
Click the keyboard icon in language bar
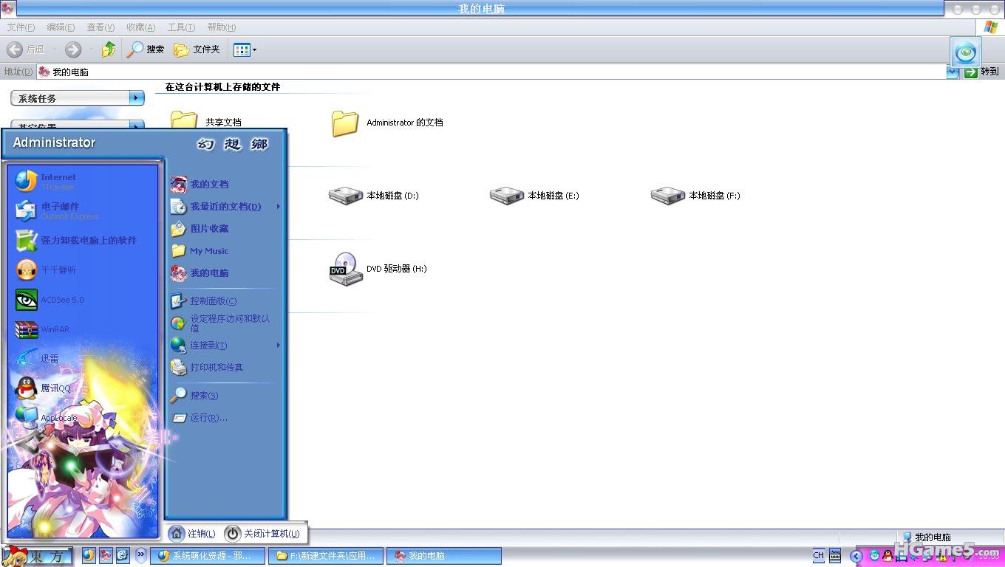click(x=835, y=555)
